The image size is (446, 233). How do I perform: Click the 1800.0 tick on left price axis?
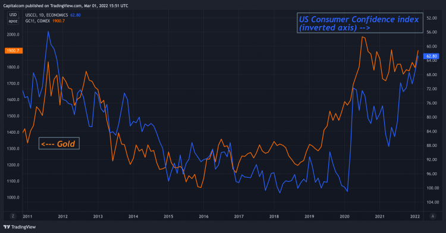[x=13, y=67]
